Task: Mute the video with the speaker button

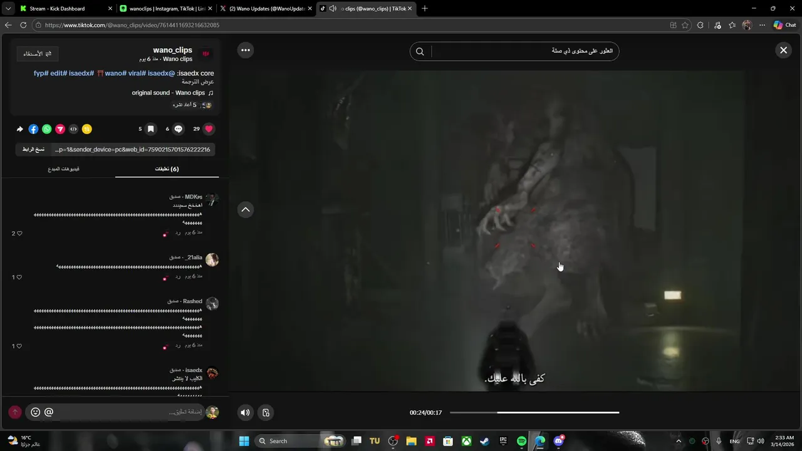Action: [245, 412]
